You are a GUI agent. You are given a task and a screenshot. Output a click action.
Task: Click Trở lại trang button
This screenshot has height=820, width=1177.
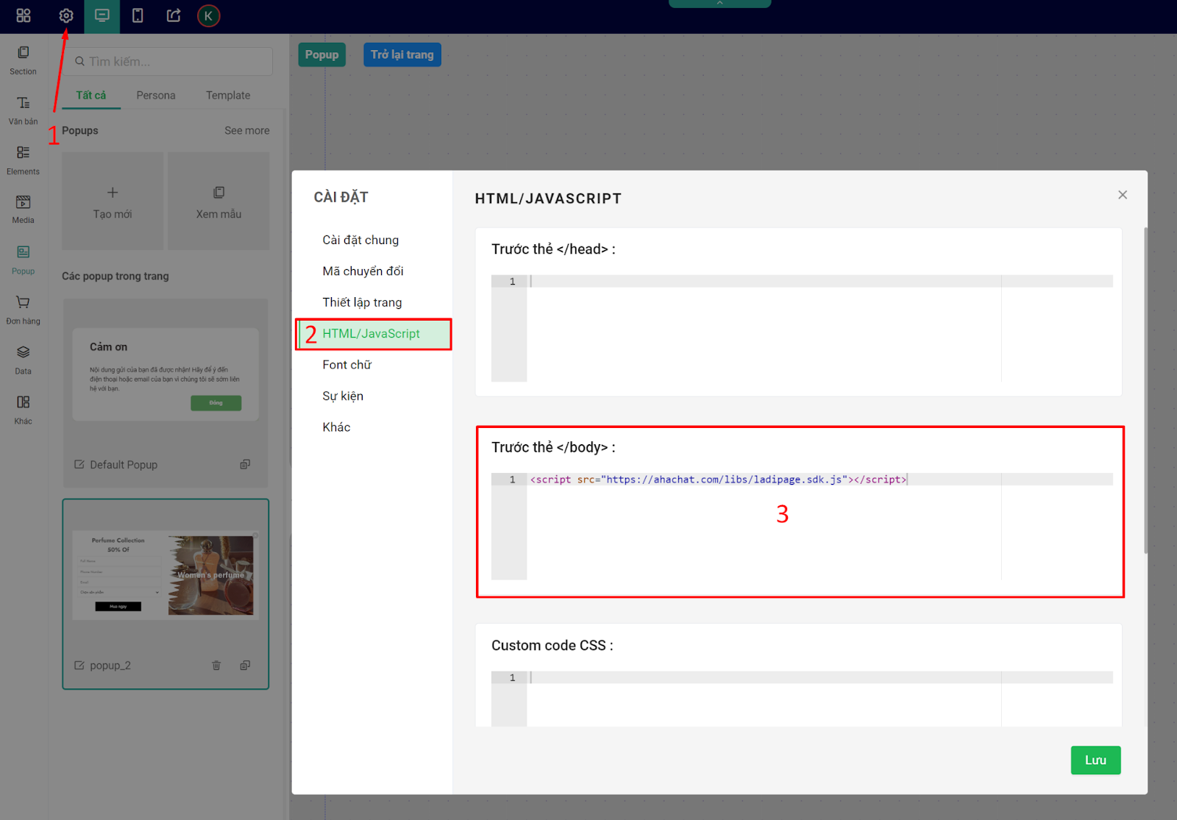coord(402,54)
